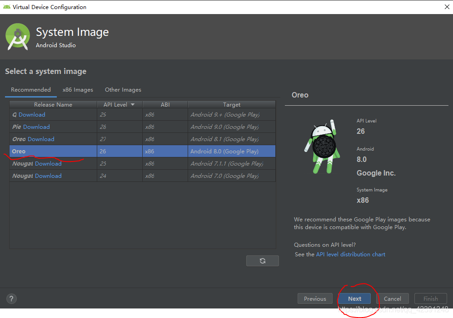Click the Android icon in the title bar
This screenshot has height=318, width=453.
tap(6, 7)
